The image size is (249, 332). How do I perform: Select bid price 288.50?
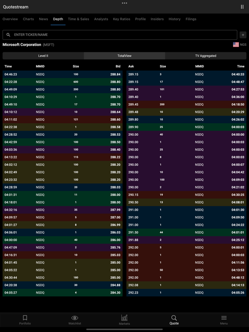point(115,142)
